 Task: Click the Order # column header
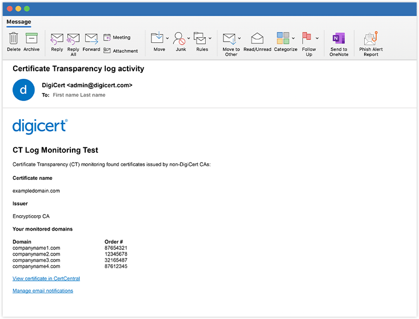[x=114, y=242]
